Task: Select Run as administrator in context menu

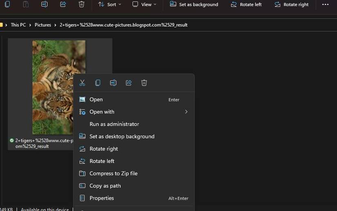Action: click(x=134, y=124)
